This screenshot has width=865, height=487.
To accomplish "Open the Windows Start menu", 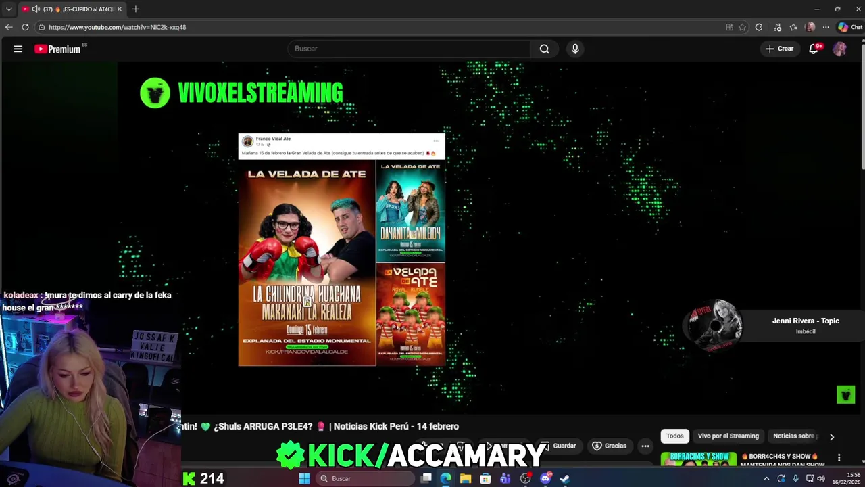I will pyautogui.click(x=304, y=478).
